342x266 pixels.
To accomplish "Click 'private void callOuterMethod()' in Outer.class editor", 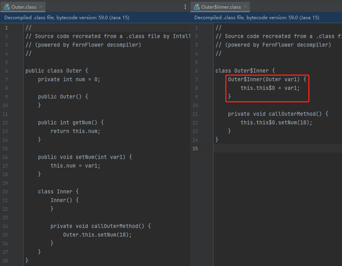I will pyautogui.click(x=97, y=226).
